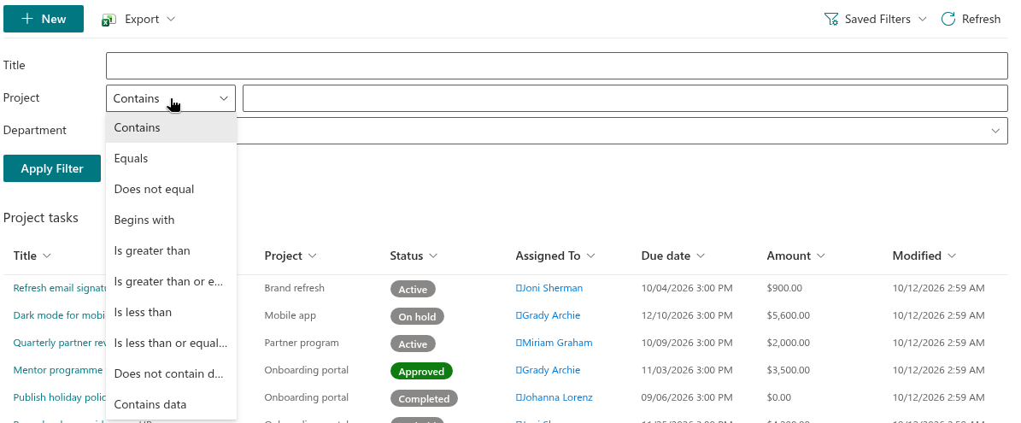
Task: Click the New button
Action: [43, 19]
